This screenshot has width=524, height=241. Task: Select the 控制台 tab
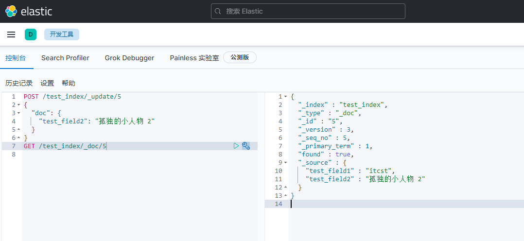tap(16, 58)
